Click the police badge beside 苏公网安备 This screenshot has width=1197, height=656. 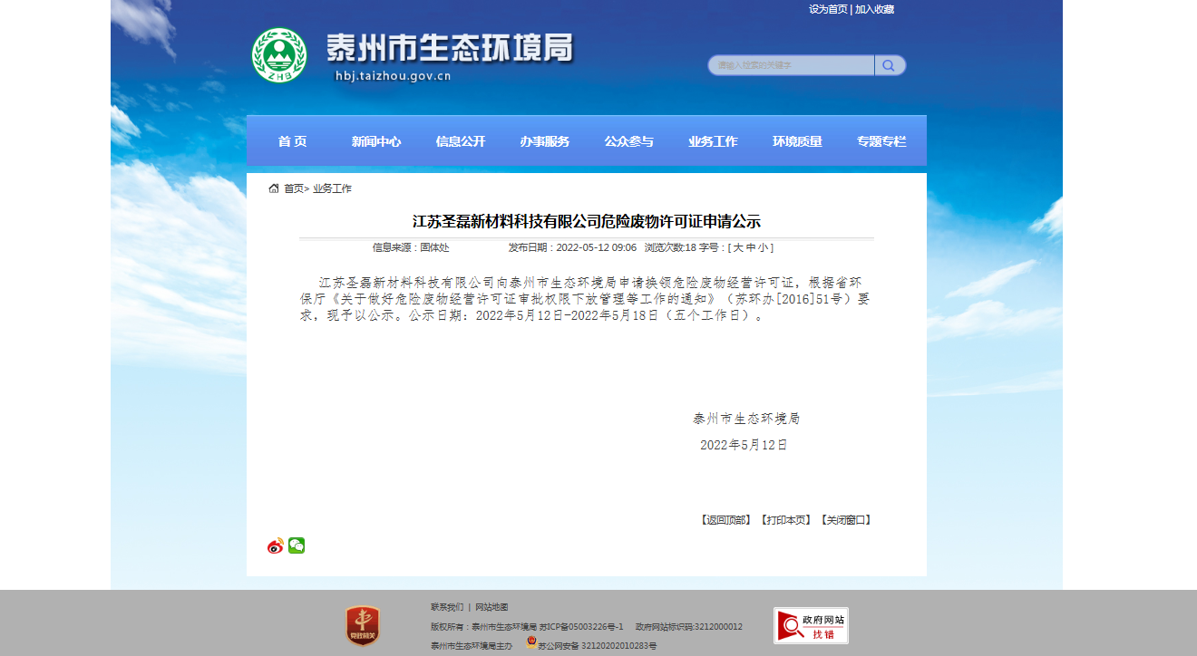pos(531,642)
